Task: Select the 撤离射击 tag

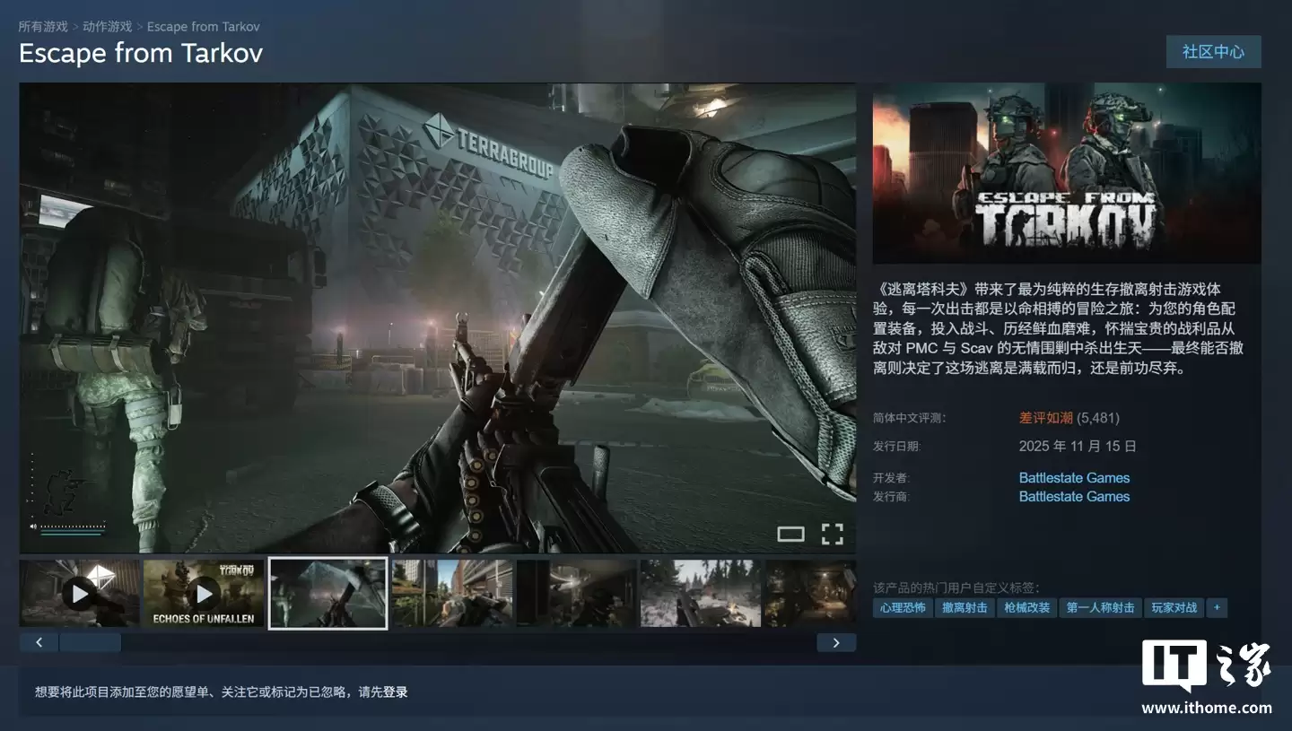Action: [965, 608]
